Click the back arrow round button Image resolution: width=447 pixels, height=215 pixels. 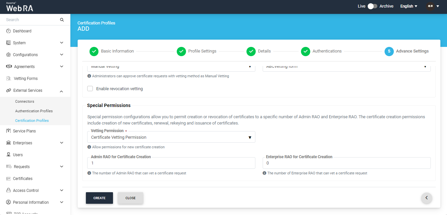click(x=427, y=198)
